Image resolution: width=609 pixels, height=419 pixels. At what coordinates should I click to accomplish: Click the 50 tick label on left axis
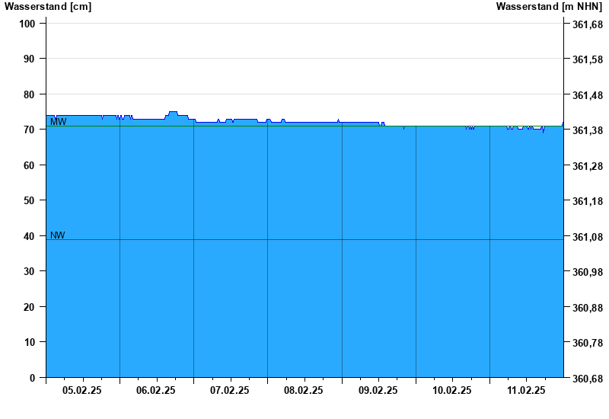tap(29, 200)
